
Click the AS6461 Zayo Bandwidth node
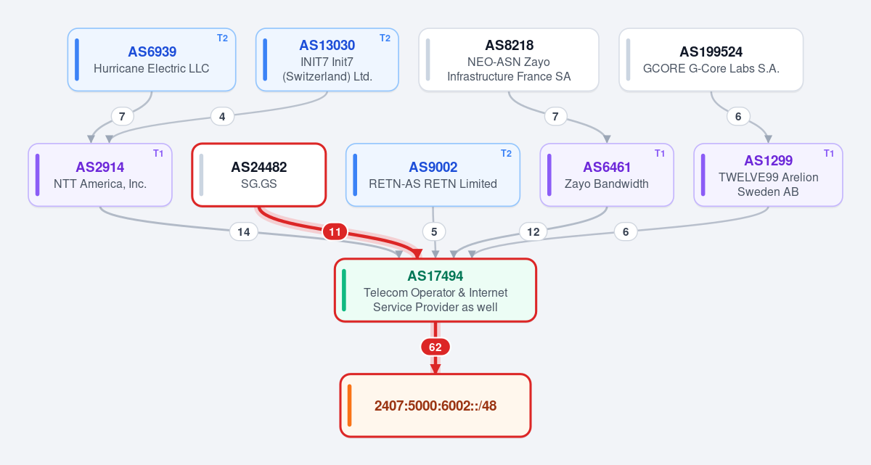607,175
